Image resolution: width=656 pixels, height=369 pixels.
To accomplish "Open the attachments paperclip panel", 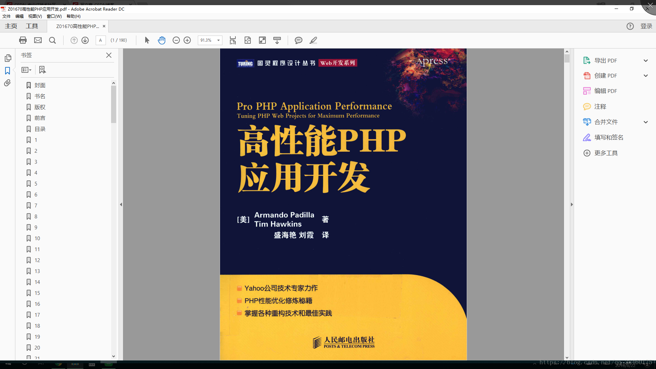I will [8, 83].
